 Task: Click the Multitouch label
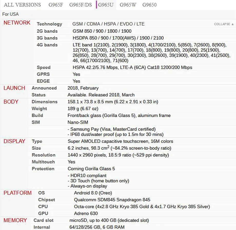(43, 162)
